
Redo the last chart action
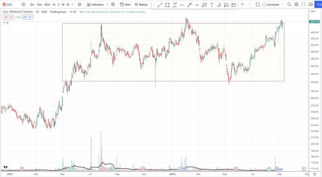(250, 5)
